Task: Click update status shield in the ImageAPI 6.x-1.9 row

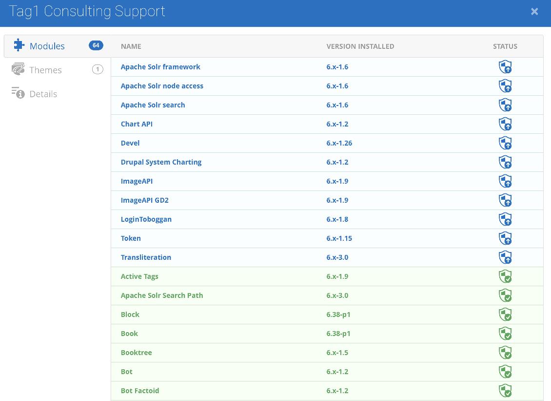Action: click(505, 181)
